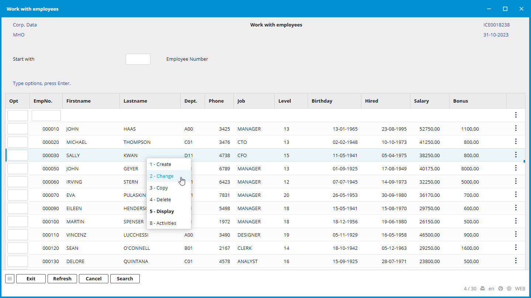Image resolution: width=531 pixels, height=298 pixels.
Task: Open three-dot menu for Delore Quintana row
Action: [x=516, y=261]
